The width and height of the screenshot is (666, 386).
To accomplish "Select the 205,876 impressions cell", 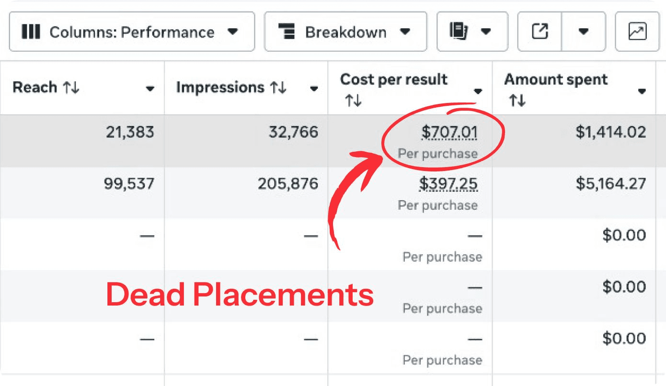I will click(287, 184).
